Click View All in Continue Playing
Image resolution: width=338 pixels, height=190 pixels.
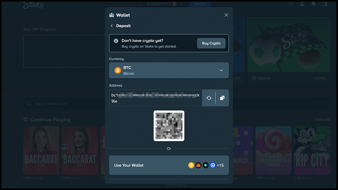click(323, 120)
